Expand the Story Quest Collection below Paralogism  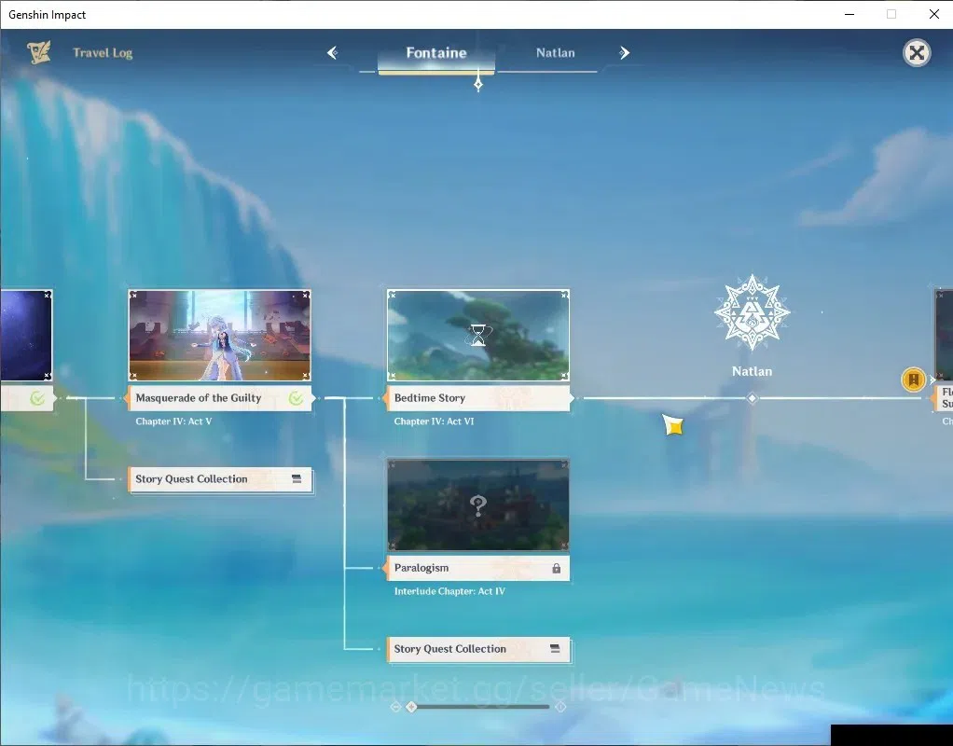pyautogui.click(x=478, y=649)
